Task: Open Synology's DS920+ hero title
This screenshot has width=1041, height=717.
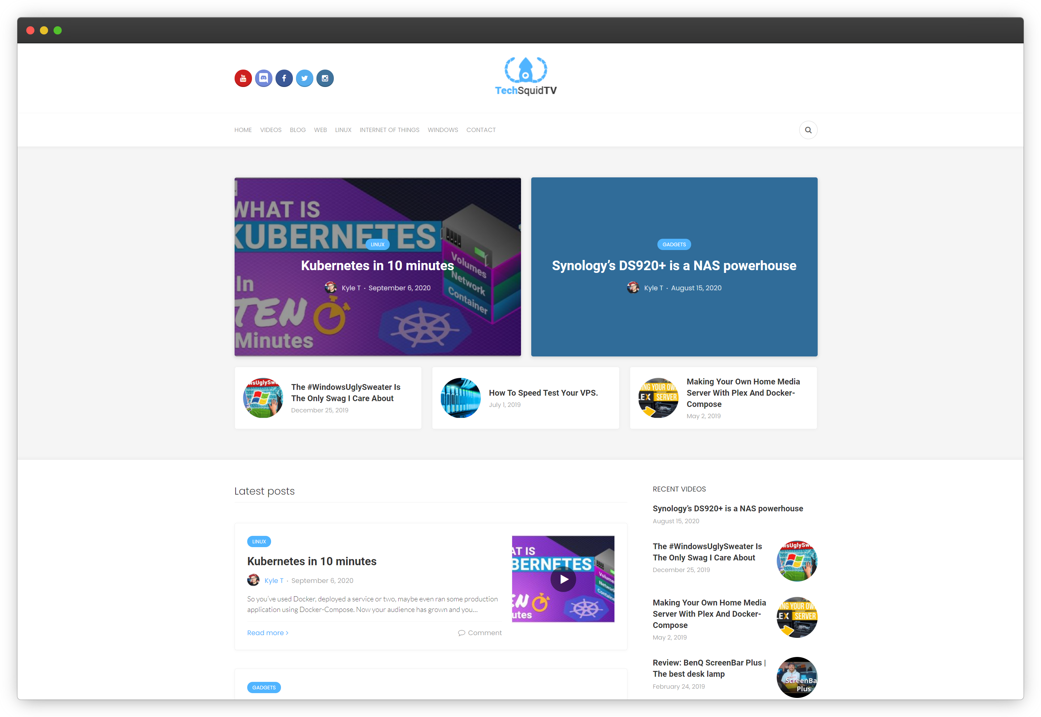Action: tap(674, 265)
